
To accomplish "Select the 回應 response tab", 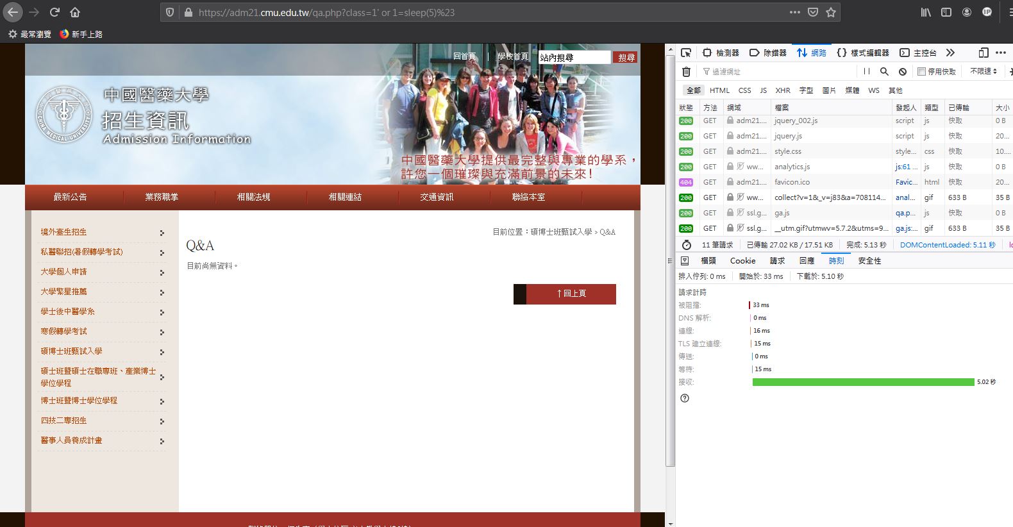I will (x=807, y=261).
